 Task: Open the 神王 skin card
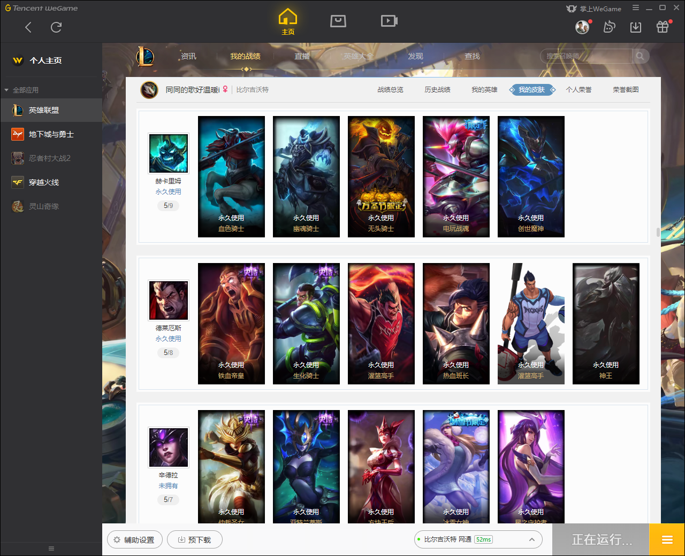coord(606,323)
